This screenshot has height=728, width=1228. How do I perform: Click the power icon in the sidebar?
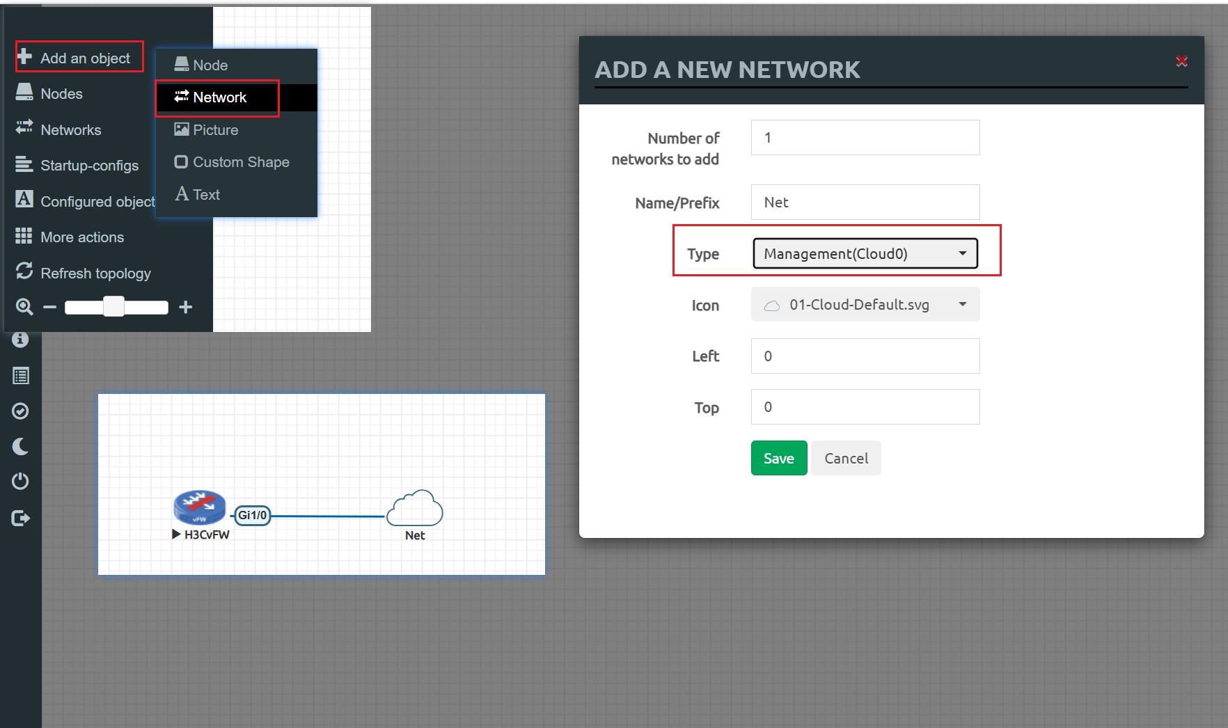pyautogui.click(x=21, y=481)
